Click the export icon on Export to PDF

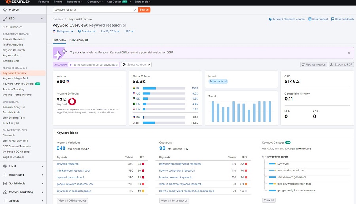click(331, 65)
